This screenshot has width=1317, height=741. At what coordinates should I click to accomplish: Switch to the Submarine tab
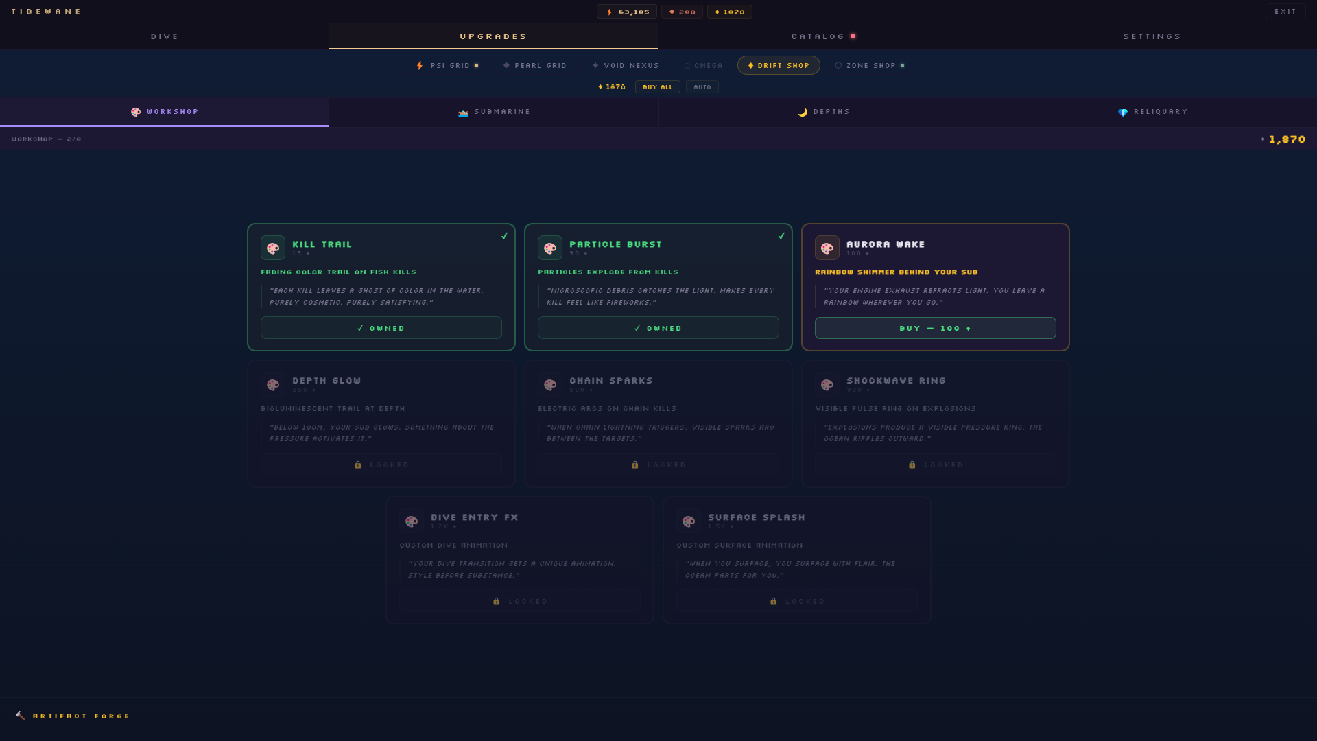pyautogui.click(x=494, y=112)
